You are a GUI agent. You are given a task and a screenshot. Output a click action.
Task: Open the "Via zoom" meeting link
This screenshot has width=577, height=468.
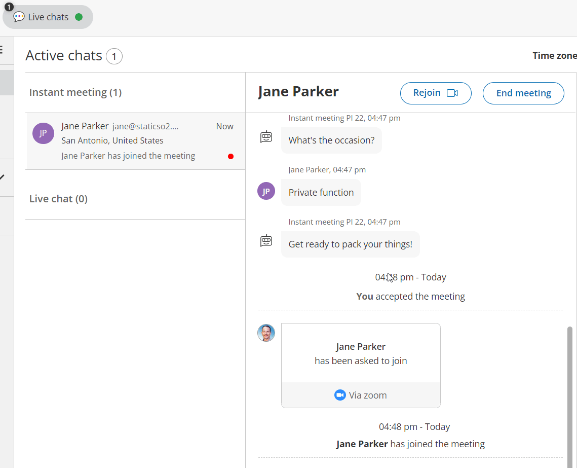coord(367,395)
